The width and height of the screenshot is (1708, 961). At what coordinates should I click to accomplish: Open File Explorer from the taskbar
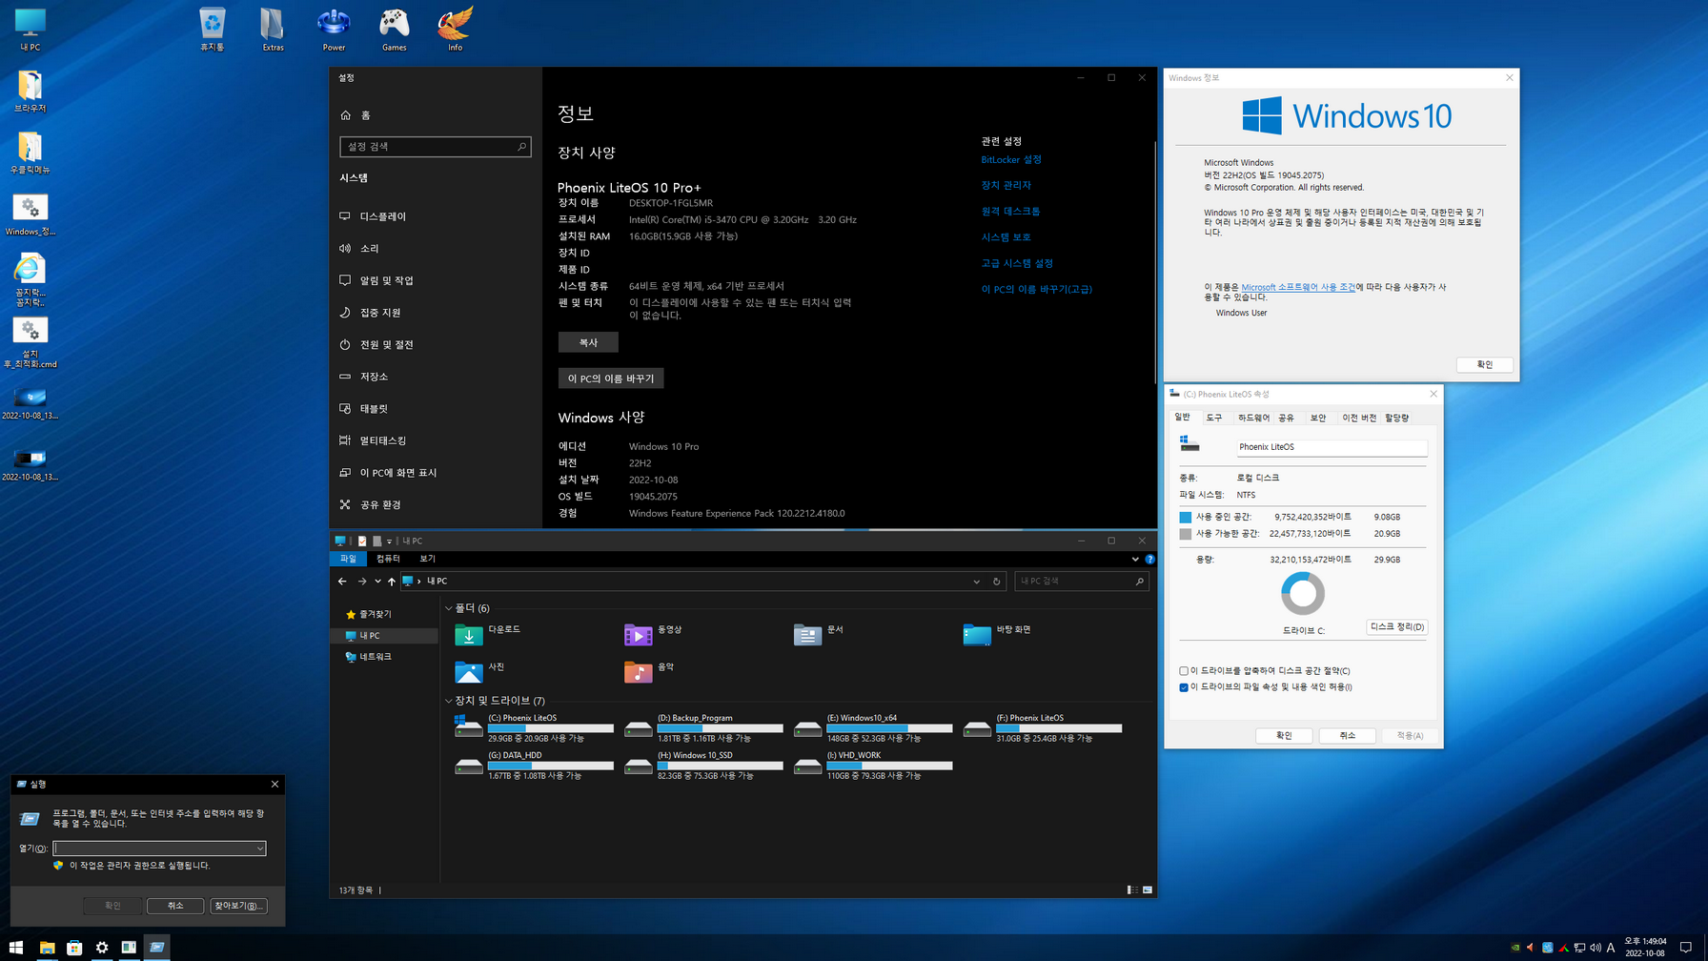coord(47,948)
